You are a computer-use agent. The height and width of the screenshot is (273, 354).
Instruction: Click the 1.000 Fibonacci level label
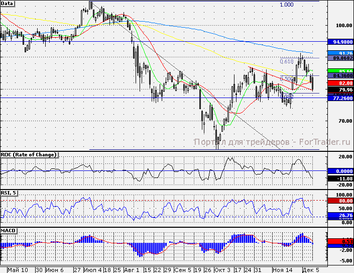tap(287, 5)
